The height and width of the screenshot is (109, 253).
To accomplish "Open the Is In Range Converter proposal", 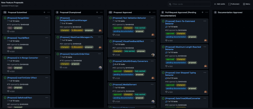I will 23,58.
